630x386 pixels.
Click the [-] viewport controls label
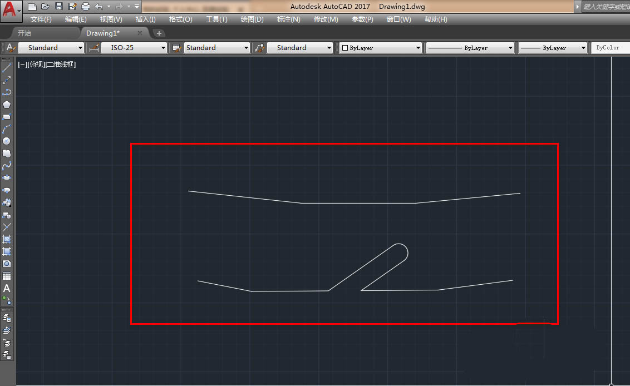pos(23,65)
